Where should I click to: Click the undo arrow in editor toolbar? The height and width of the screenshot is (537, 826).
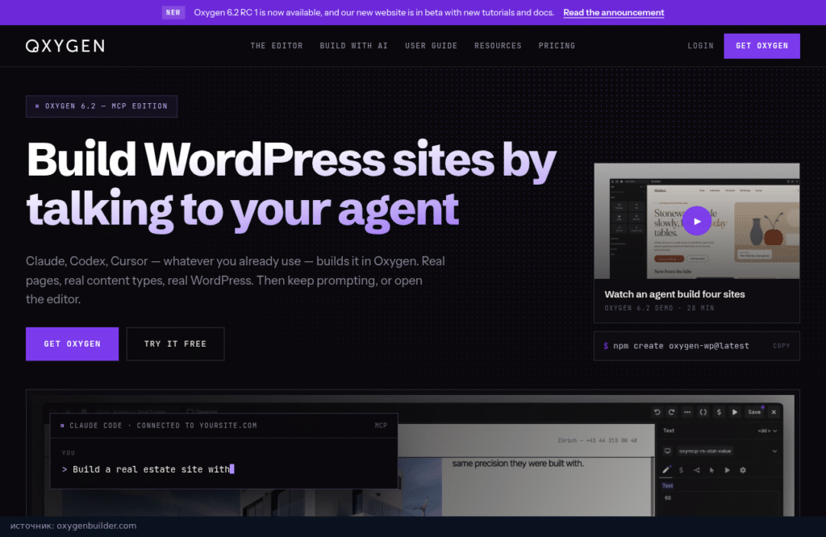coord(657,412)
